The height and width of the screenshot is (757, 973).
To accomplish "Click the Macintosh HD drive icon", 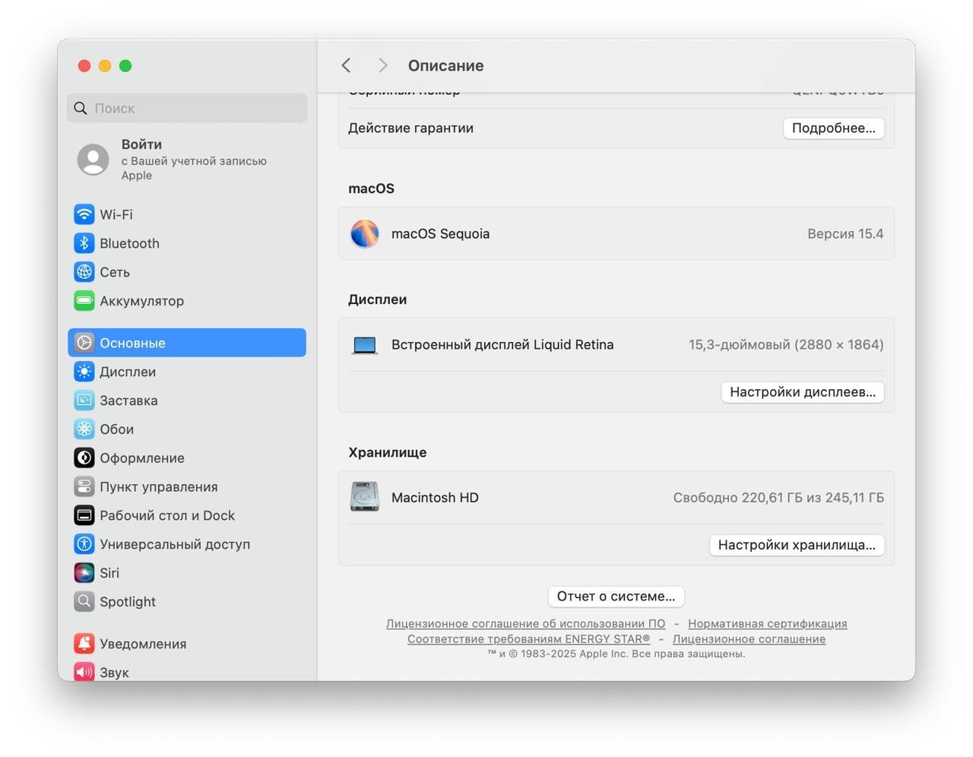I will tap(365, 497).
